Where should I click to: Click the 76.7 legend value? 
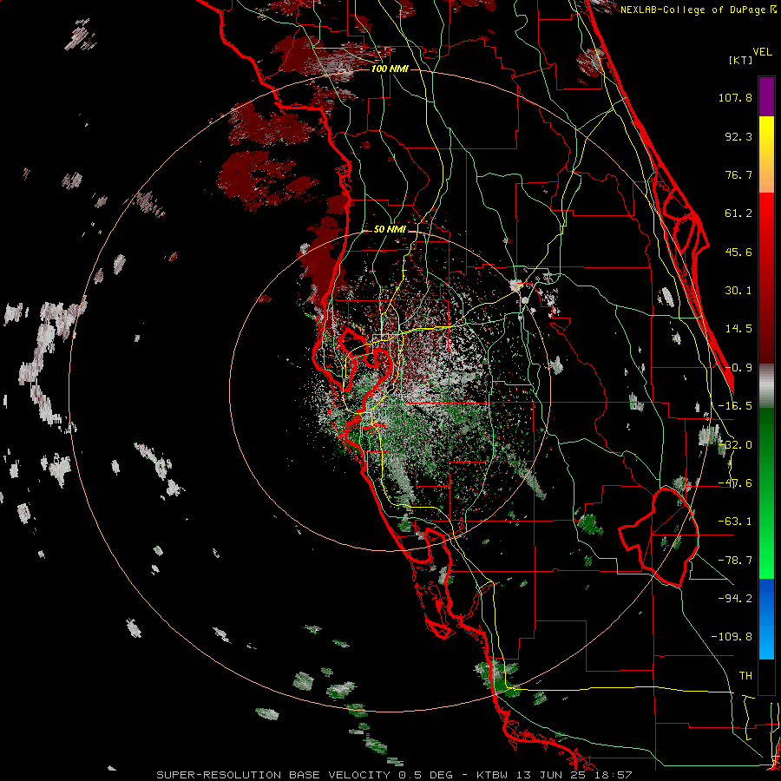click(738, 174)
